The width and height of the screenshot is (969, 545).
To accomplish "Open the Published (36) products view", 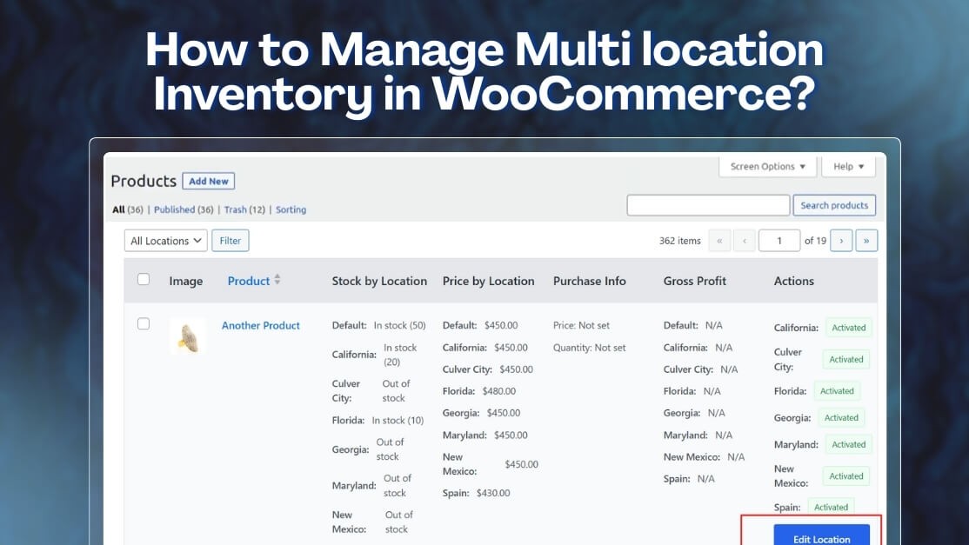I will [x=184, y=209].
